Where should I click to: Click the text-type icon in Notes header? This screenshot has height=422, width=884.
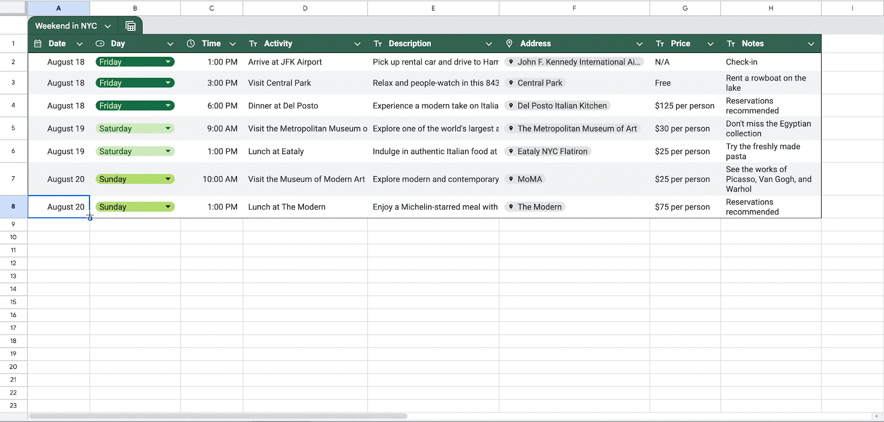tap(731, 44)
